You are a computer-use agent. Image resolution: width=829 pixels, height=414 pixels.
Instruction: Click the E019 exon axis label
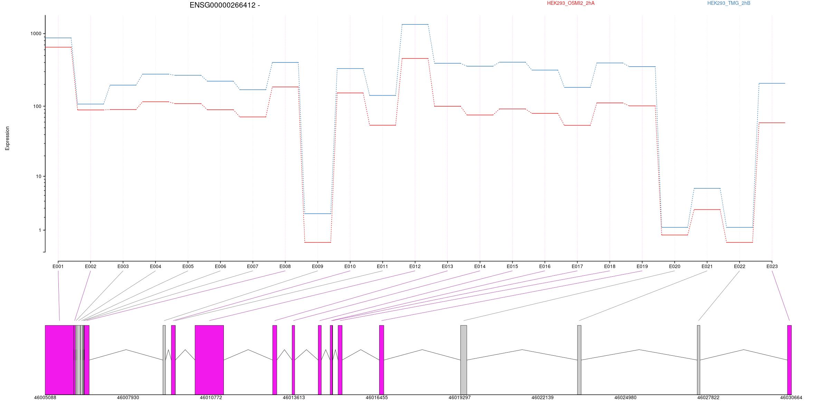(642, 266)
